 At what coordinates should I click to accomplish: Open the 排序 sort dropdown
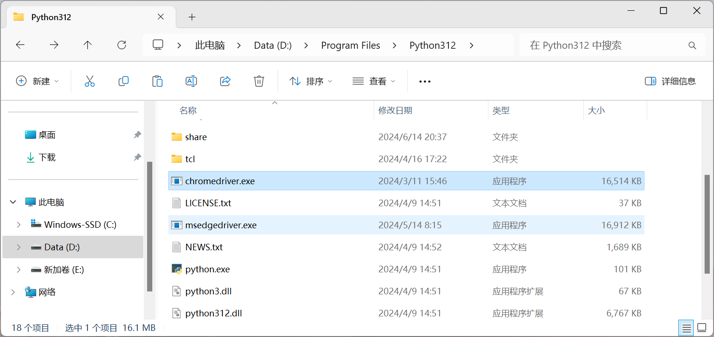(x=311, y=81)
